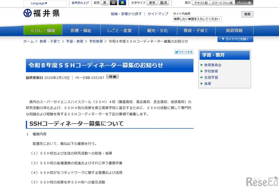Select the black (黒) color scheme
This screenshot has width=279, height=187.
pyautogui.click(x=104, y=3)
